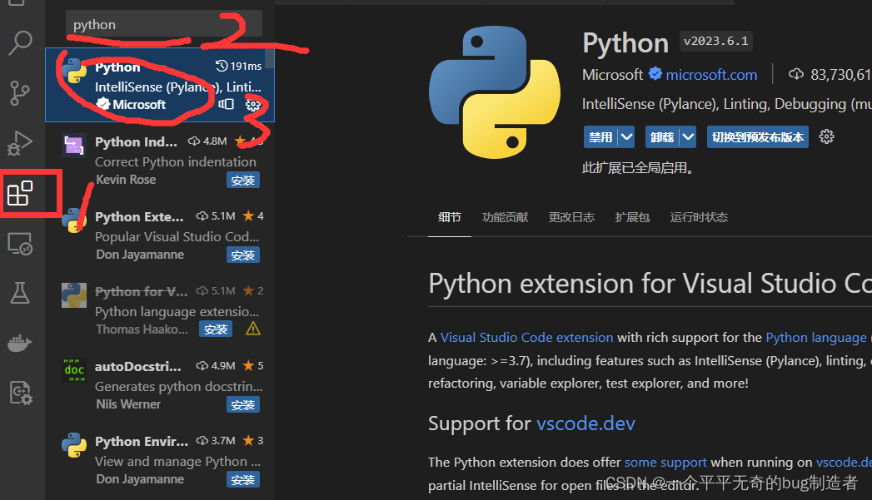Select the Python extension by Microsoft in list

pyautogui.click(x=160, y=85)
